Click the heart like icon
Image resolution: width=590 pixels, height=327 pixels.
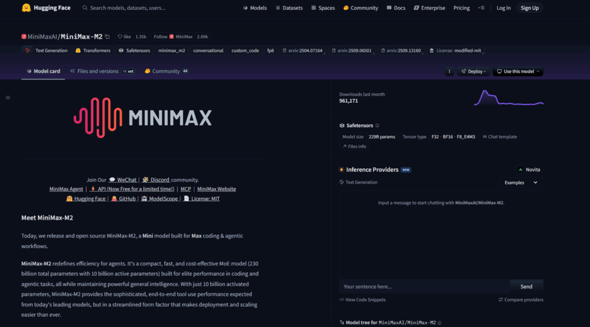point(120,36)
